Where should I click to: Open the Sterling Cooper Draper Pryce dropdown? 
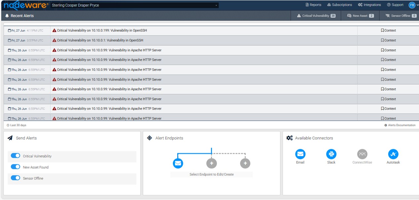[135, 5]
